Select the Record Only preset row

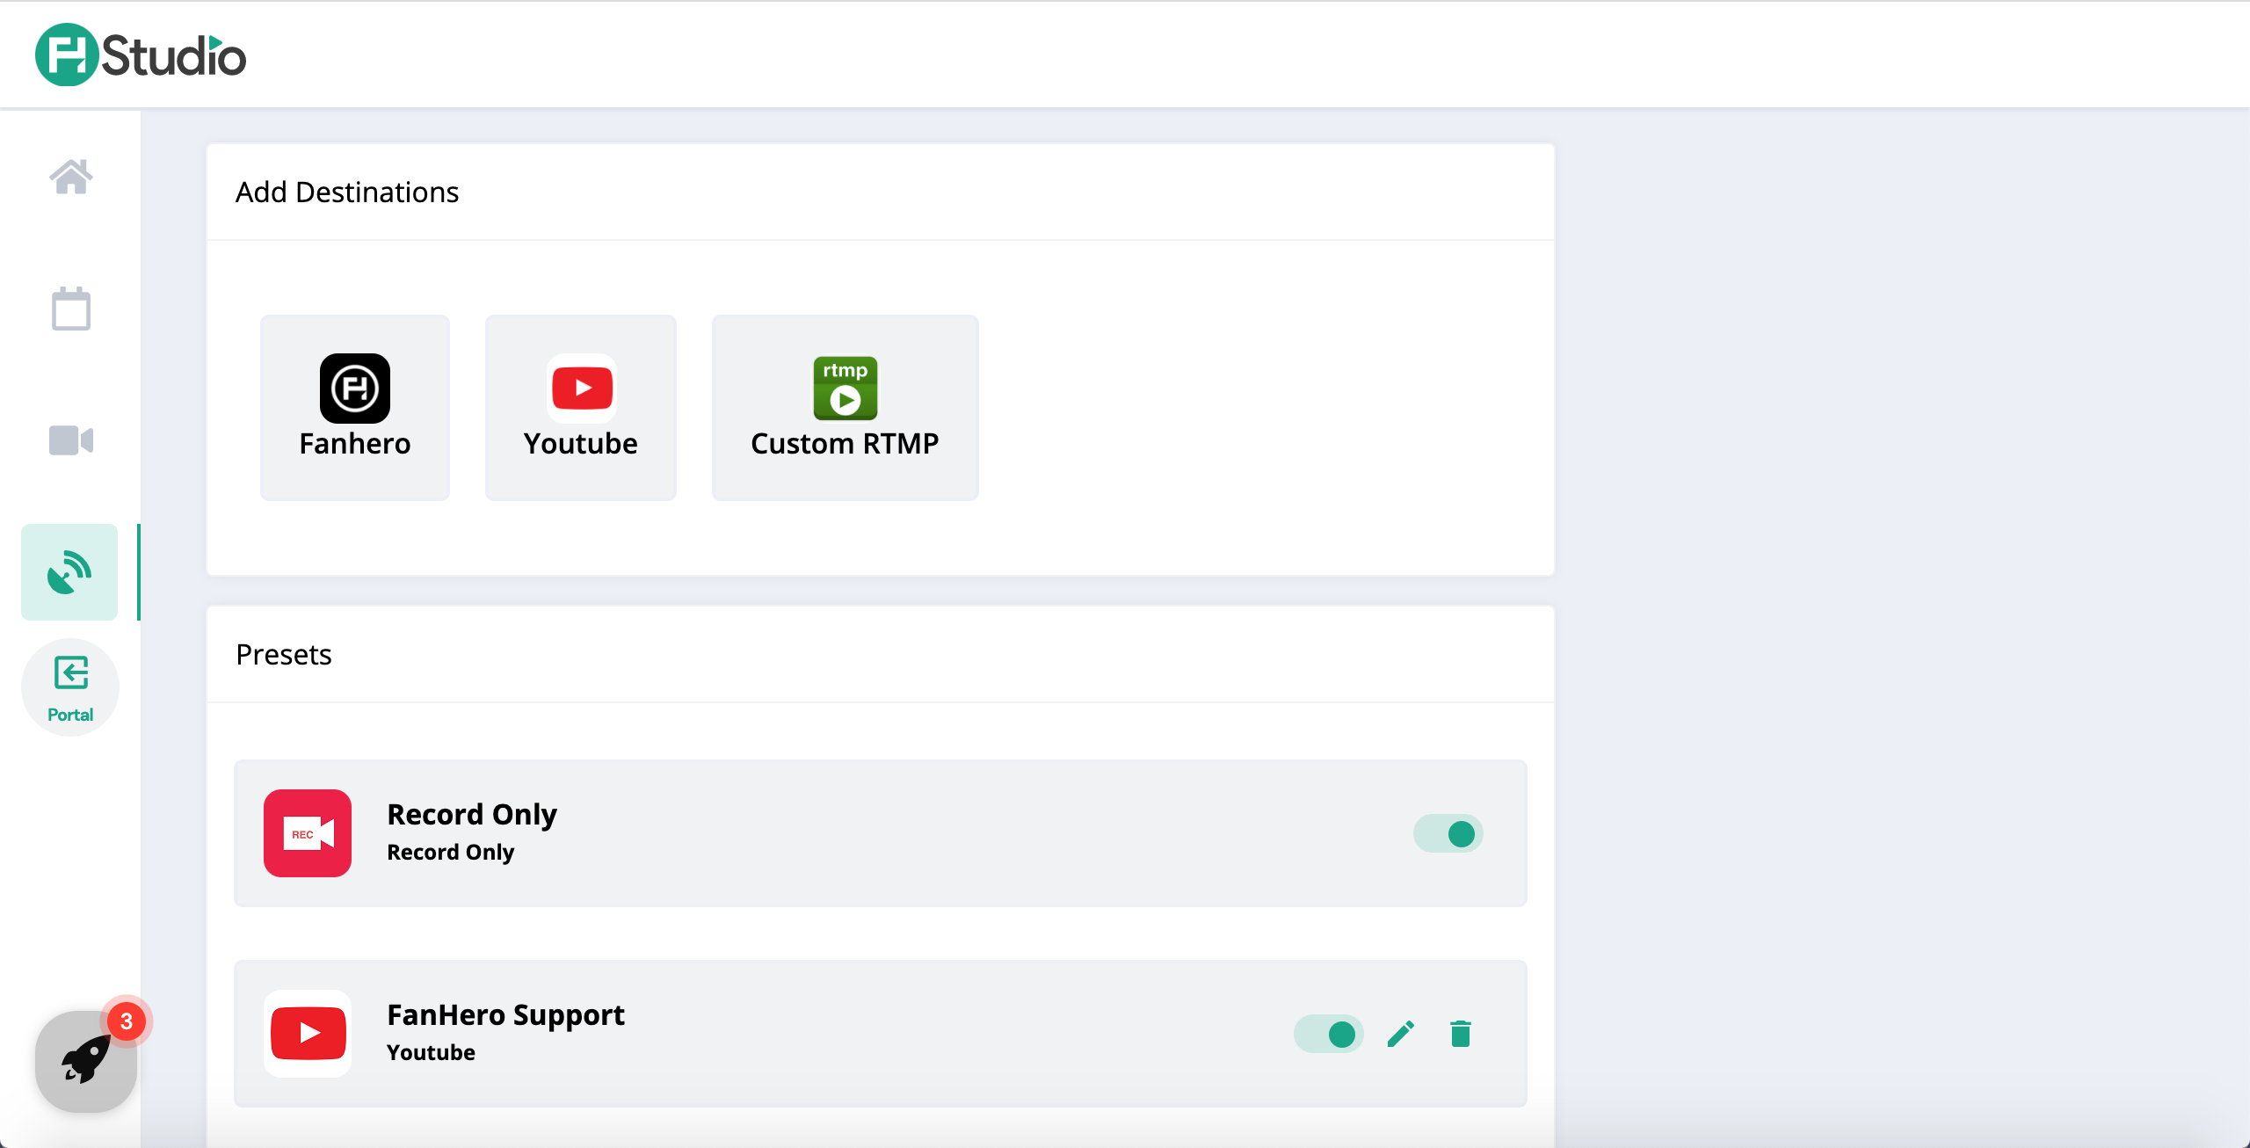click(x=879, y=833)
